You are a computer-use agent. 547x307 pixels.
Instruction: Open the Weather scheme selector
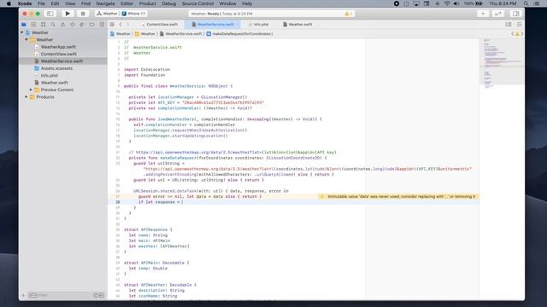tap(107, 14)
